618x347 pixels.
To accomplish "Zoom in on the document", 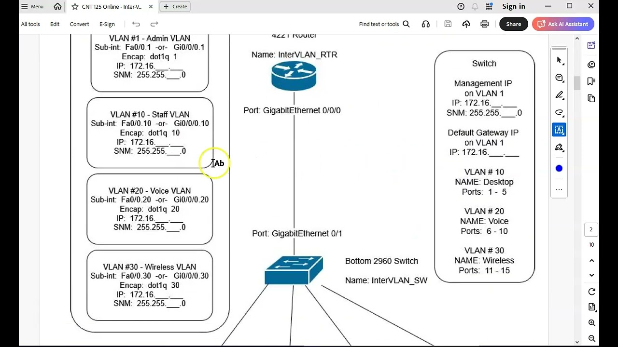I will coord(591,323).
